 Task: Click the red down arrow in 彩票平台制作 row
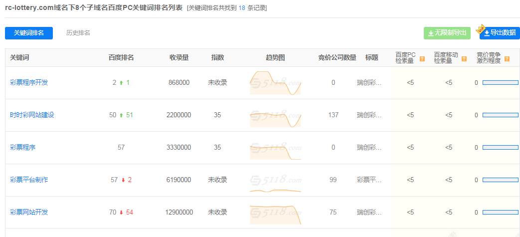[123, 180]
